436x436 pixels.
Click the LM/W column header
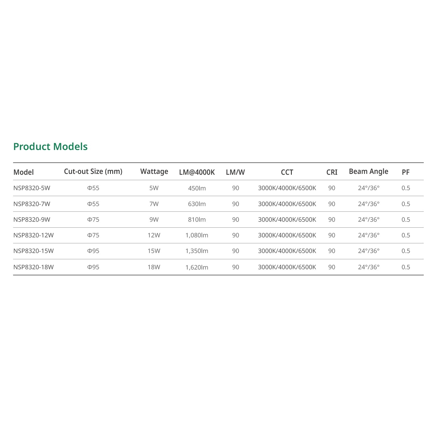(x=235, y=172)
